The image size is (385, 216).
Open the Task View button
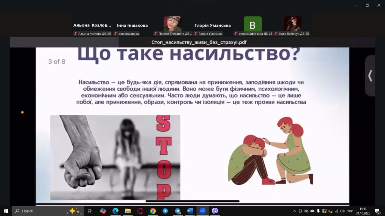click(x=90, y=211)
